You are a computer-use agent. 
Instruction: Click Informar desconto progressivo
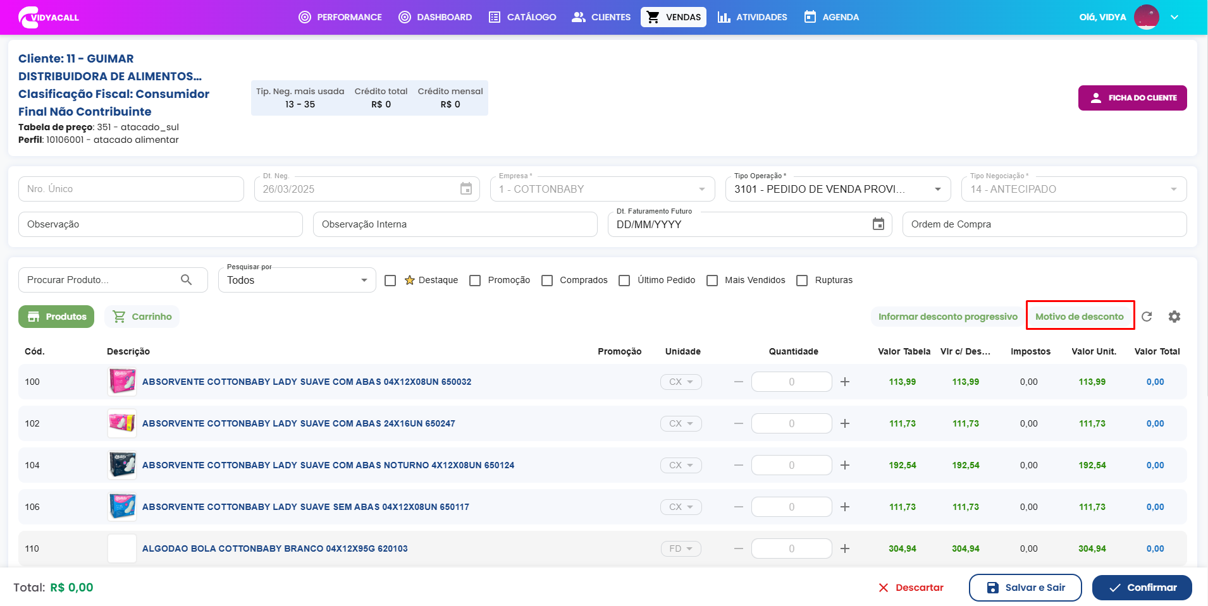[948, 317]
